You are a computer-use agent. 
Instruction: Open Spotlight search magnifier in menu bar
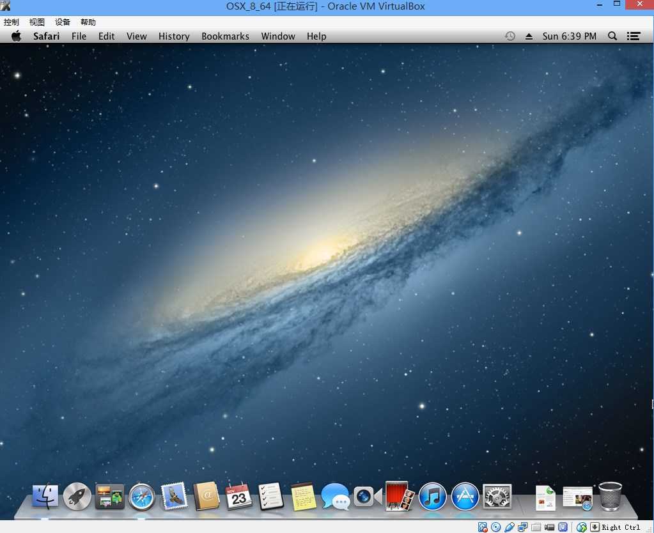pos(612,36)
